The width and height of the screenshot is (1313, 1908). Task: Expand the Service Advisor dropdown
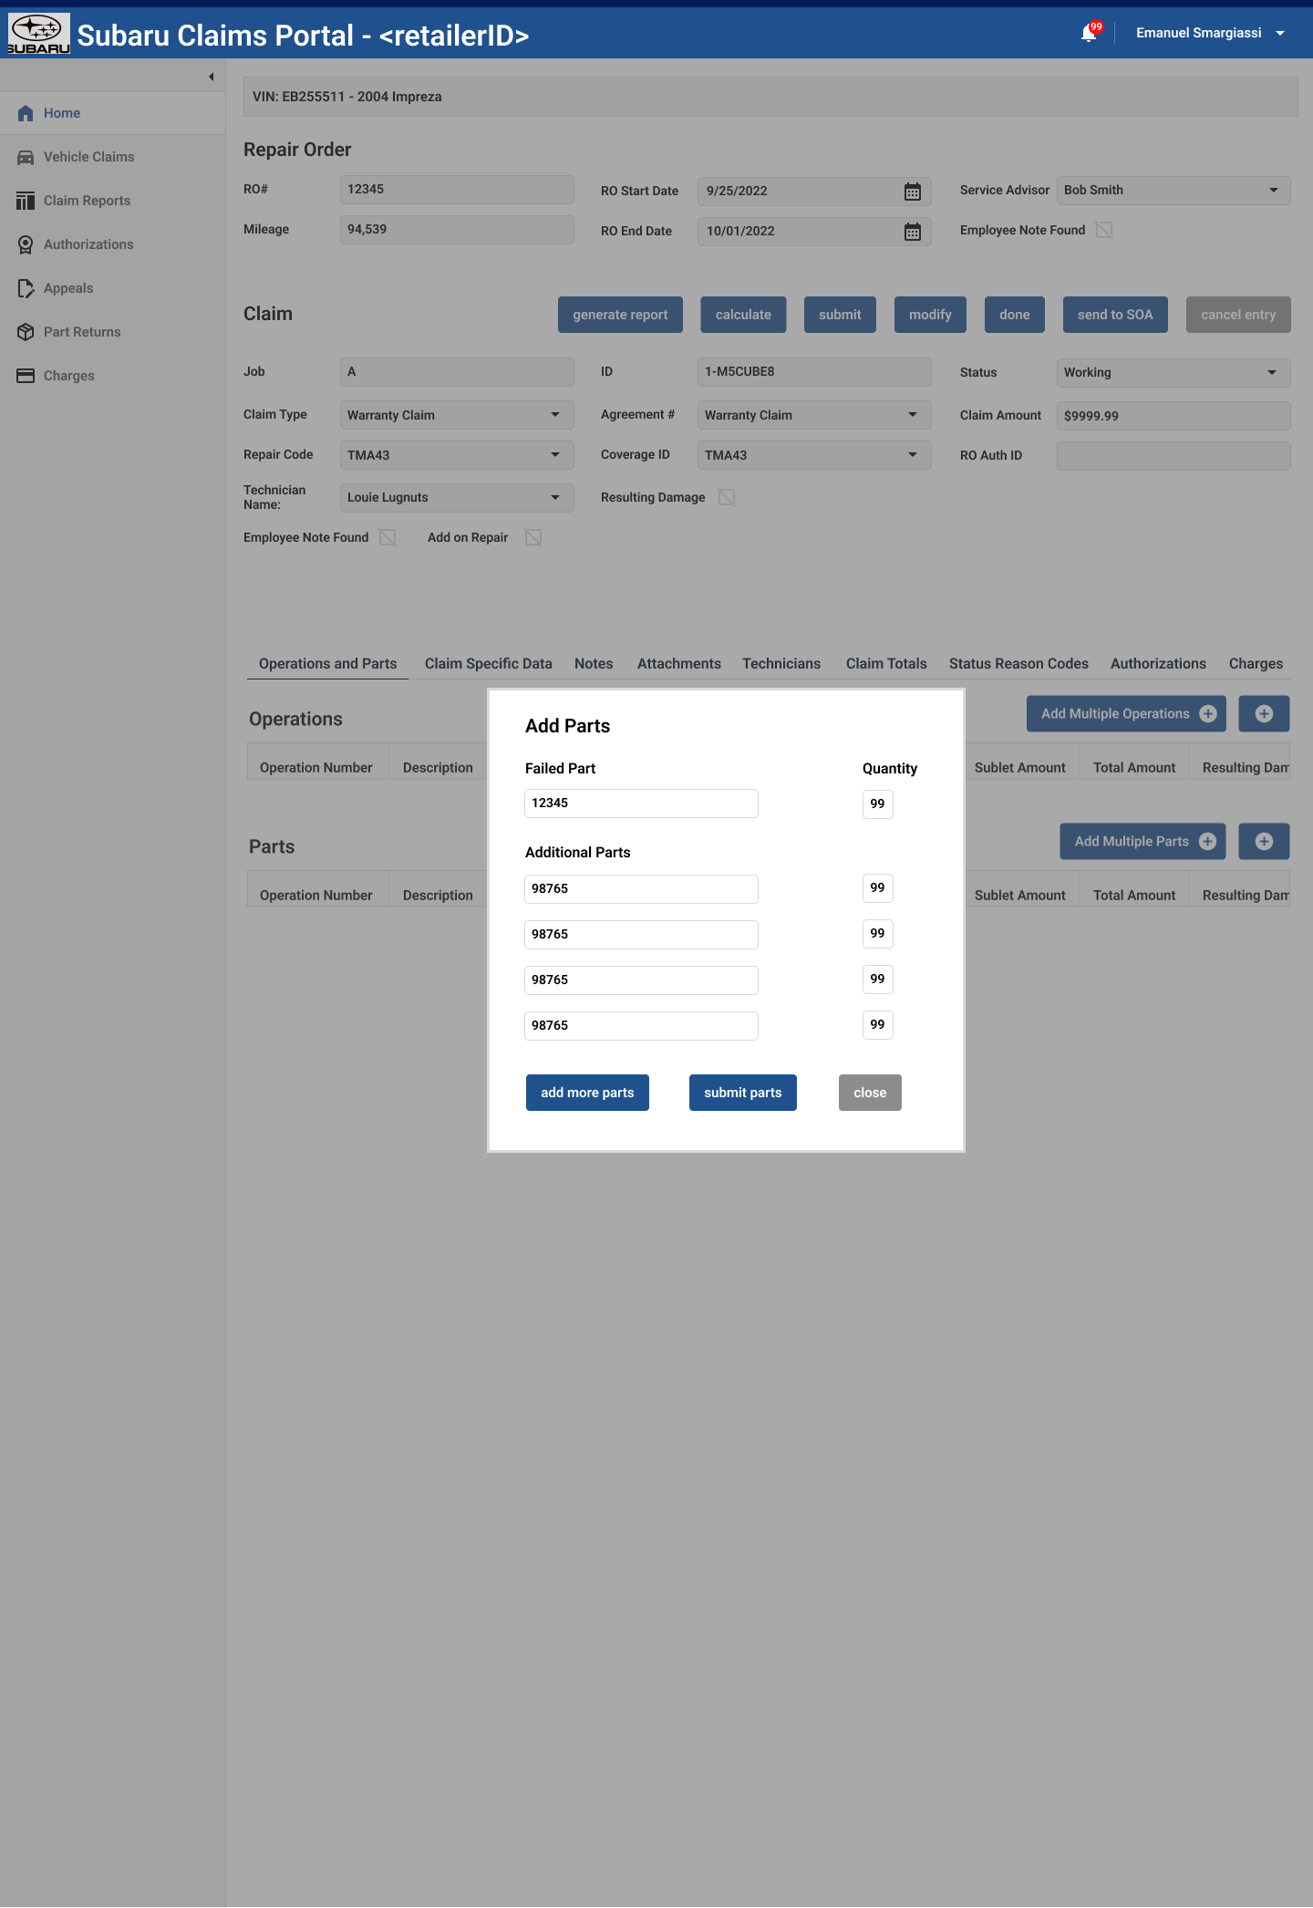1173,191
